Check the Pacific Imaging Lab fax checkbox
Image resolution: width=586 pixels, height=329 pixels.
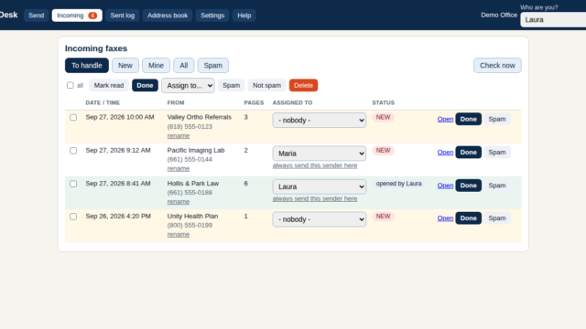click(73, 151)
